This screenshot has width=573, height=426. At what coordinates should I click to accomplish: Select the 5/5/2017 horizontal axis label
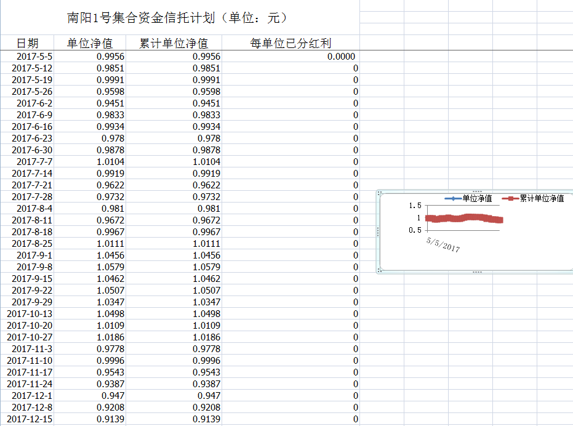443,245
